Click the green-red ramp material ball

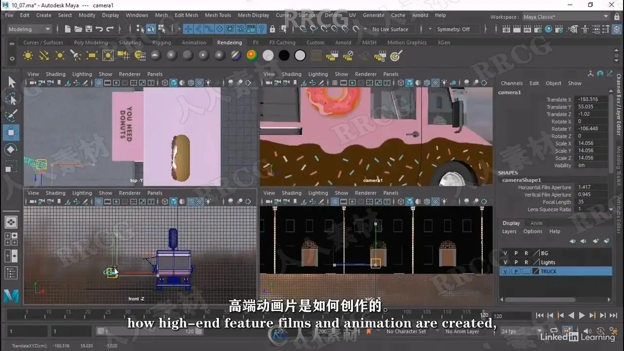(252, 56)
